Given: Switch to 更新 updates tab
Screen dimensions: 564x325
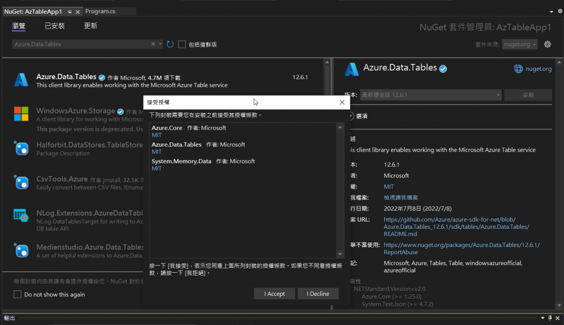Looking at the screenshot, I should coord(91,26).
